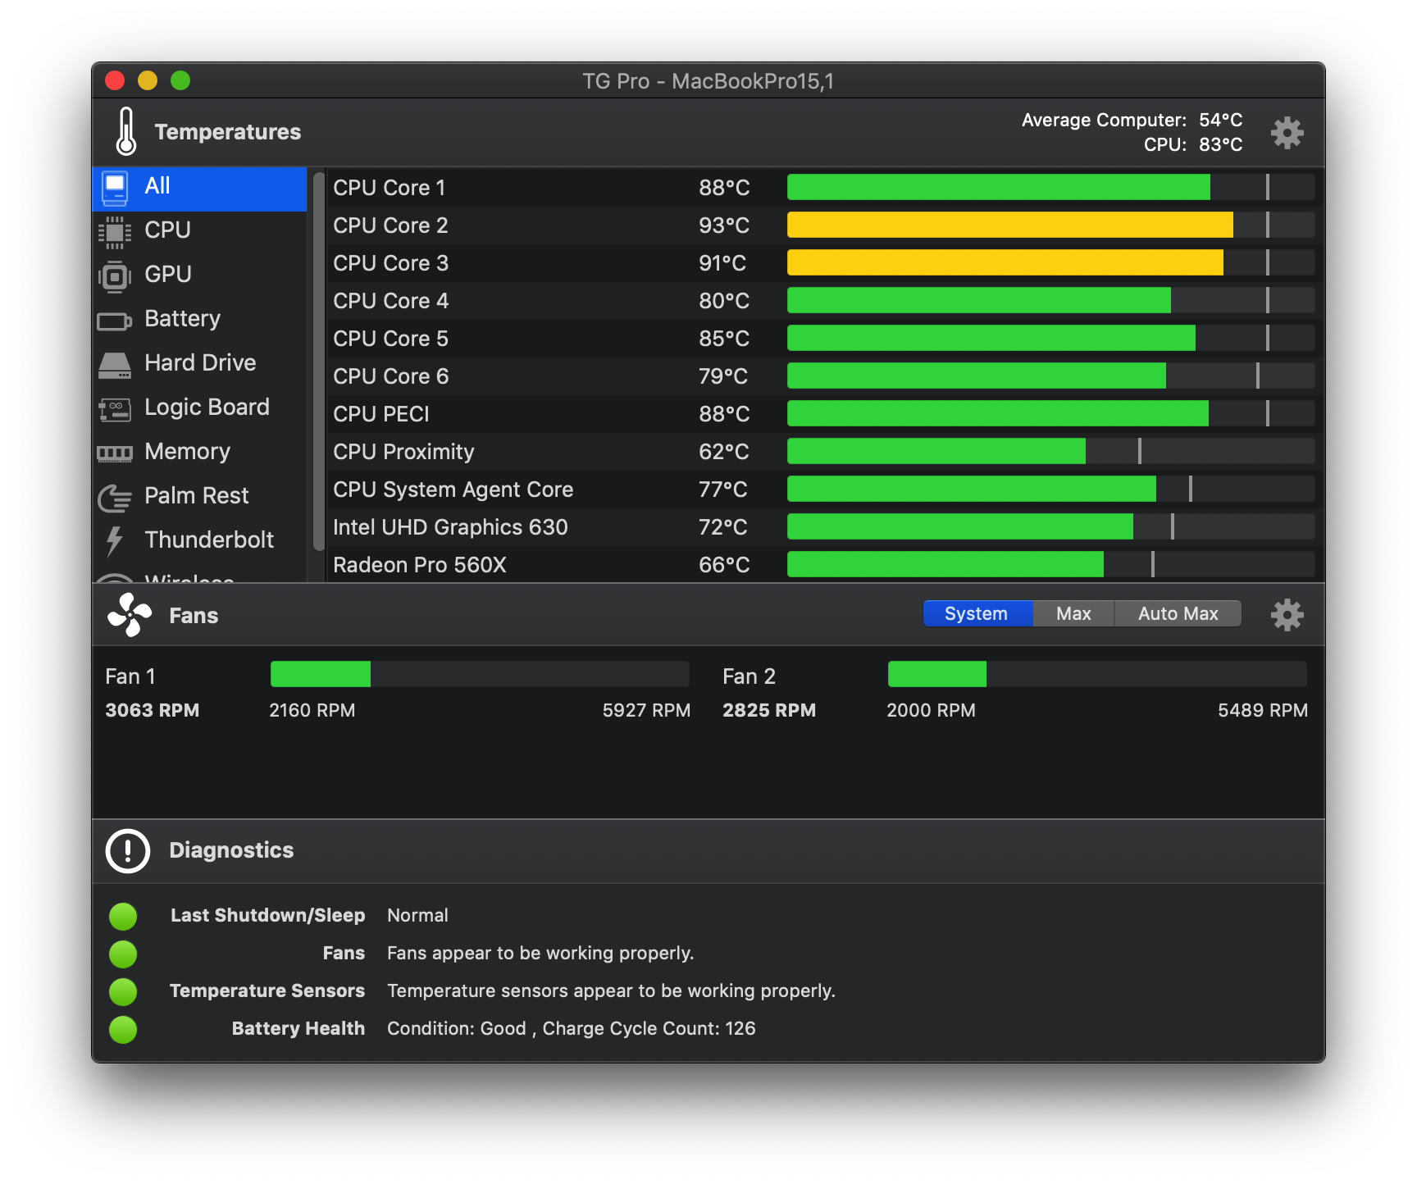Viewport: 1417px width, 1184px height.
Task: Select the CPU category in the sidebar
Action: tap(167, 230)
